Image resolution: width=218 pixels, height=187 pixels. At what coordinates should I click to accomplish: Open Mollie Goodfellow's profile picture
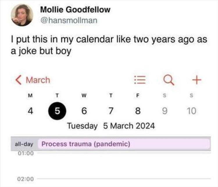click(x=22, y=15)
